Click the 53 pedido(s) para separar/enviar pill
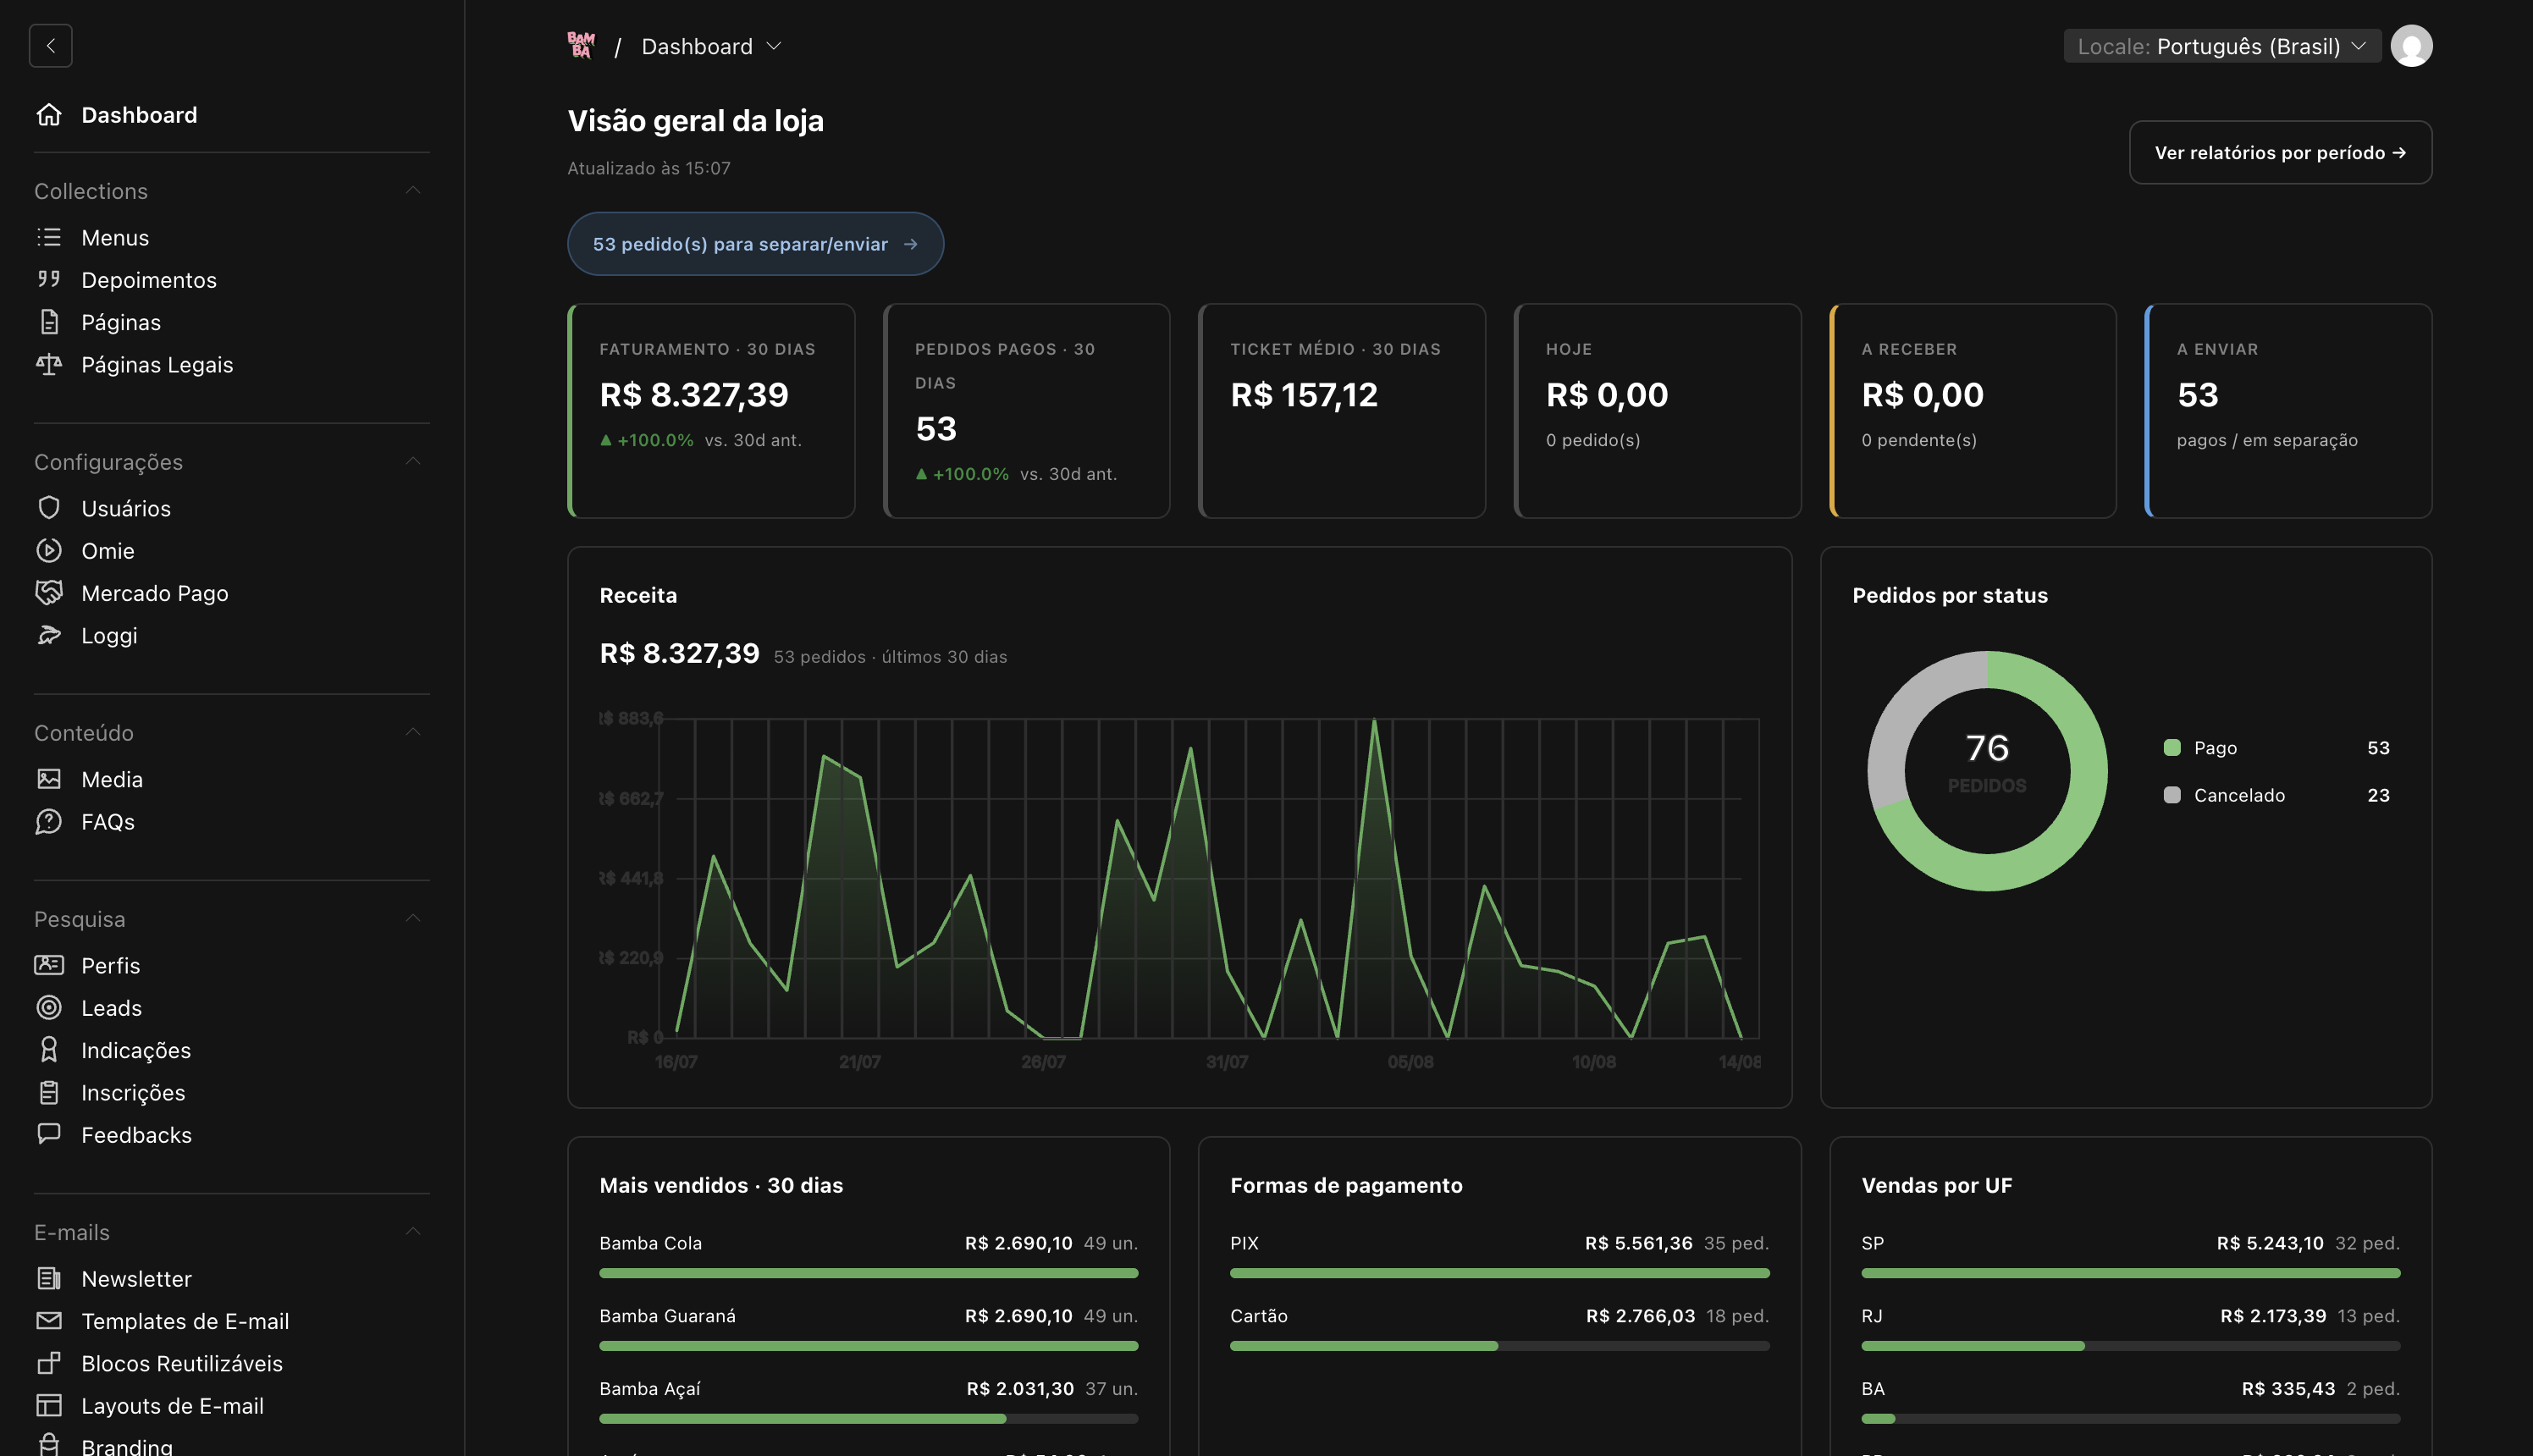The image size is (2533, 1456). point(755,244)
